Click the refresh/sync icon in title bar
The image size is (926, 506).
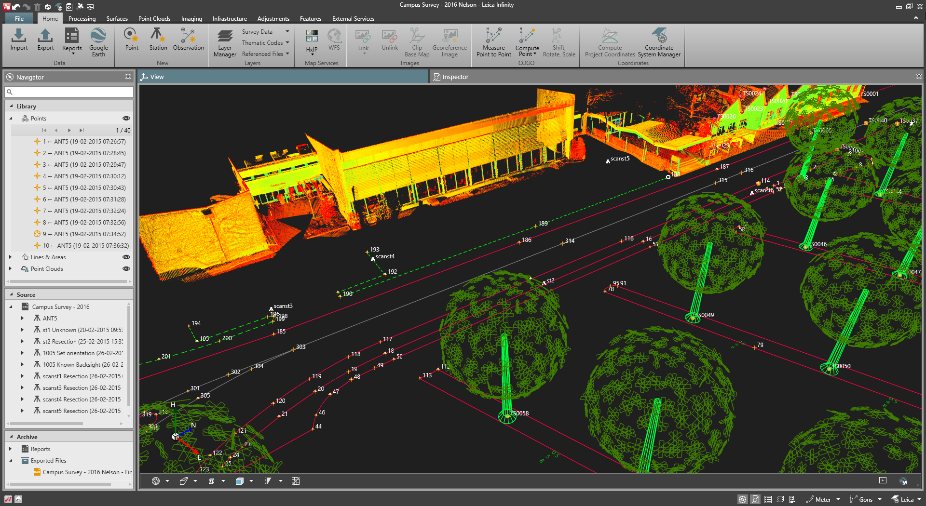click(48, 7)
